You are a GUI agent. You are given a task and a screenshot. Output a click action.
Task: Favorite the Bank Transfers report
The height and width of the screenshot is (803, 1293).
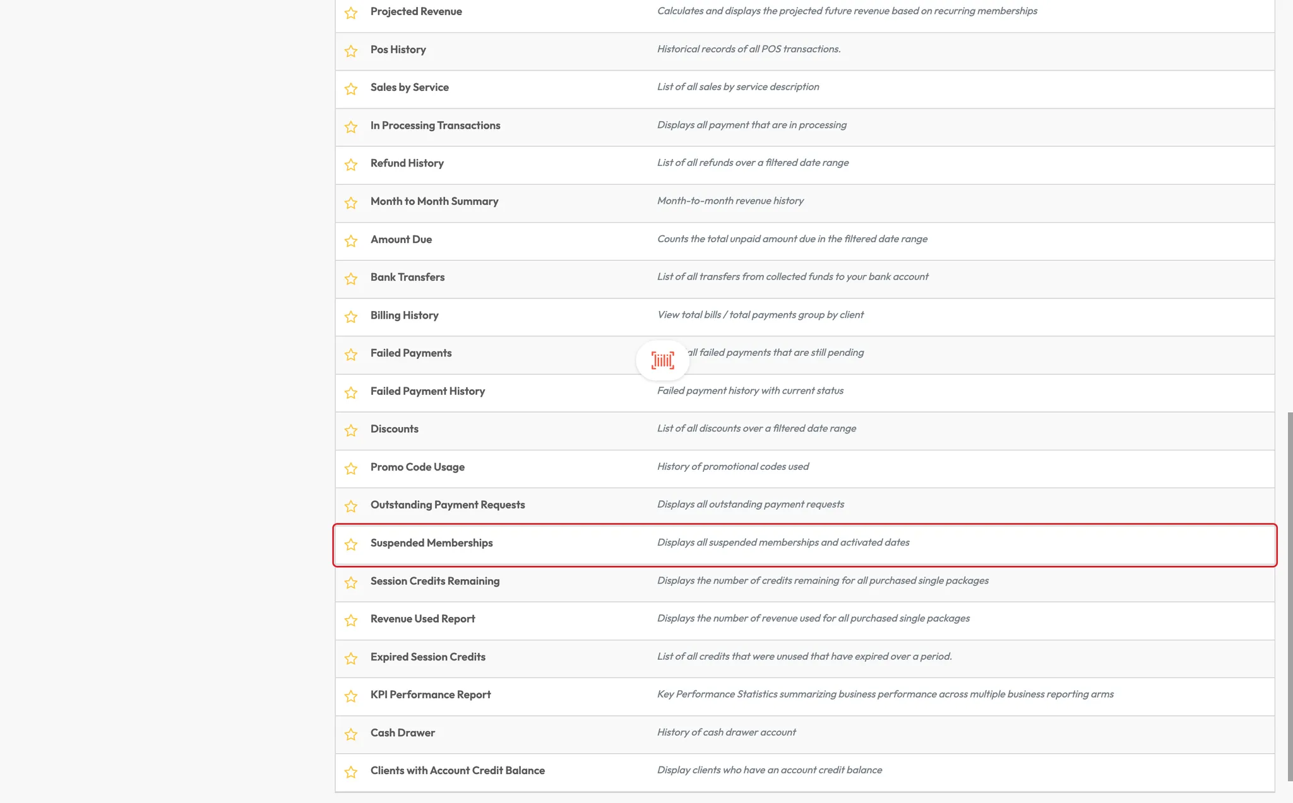[351, 278]
